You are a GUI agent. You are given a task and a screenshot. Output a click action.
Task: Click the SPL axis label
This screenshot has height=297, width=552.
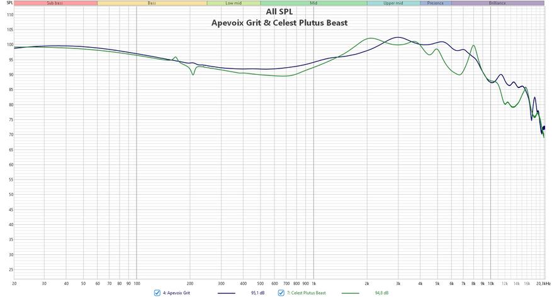click(9, 3)
